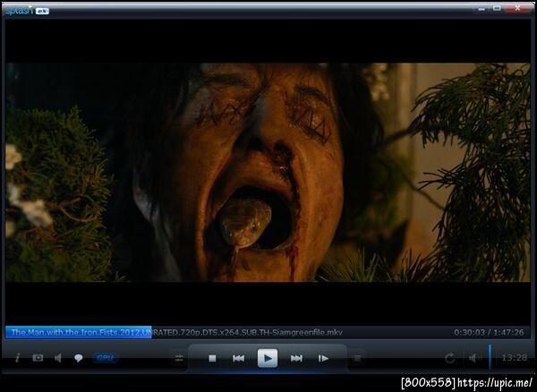Take a video snapshot with camera icon
The width and height of the screenshot is (537, 392).
[x=38, y=358]
